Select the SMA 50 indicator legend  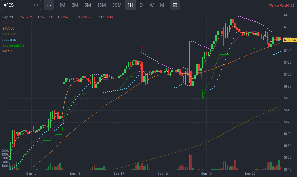(x=8, y=28)
